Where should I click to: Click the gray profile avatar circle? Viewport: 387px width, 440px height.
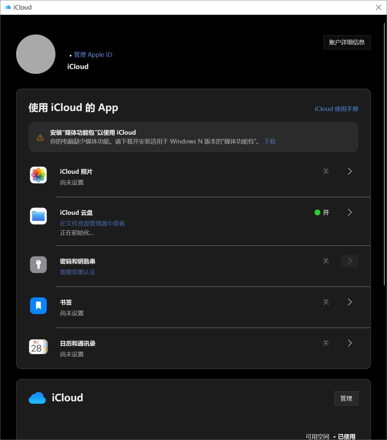click(x=36, y=54)
